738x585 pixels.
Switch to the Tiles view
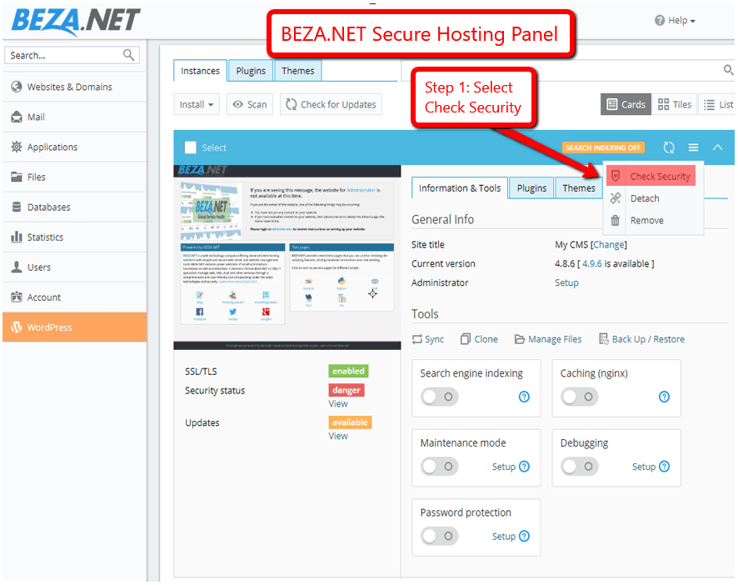point(675,104)
